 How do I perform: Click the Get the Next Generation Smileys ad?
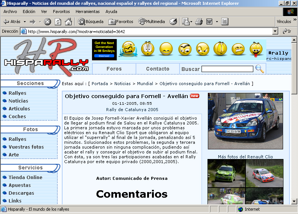point(104,50)
